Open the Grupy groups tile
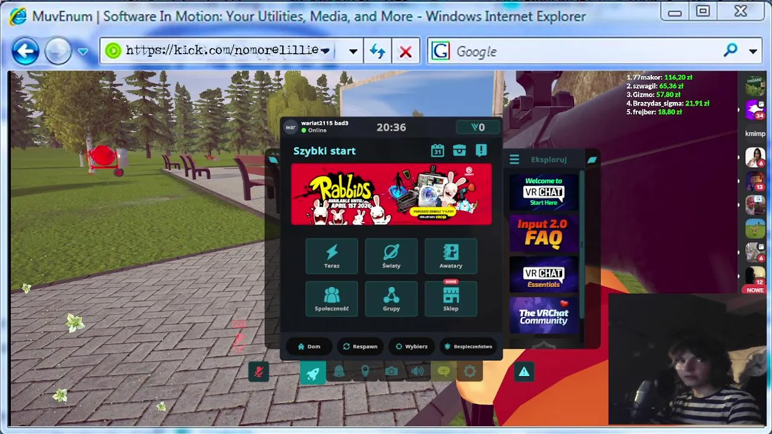Viewport: 772px width, 434px height. 391,299
